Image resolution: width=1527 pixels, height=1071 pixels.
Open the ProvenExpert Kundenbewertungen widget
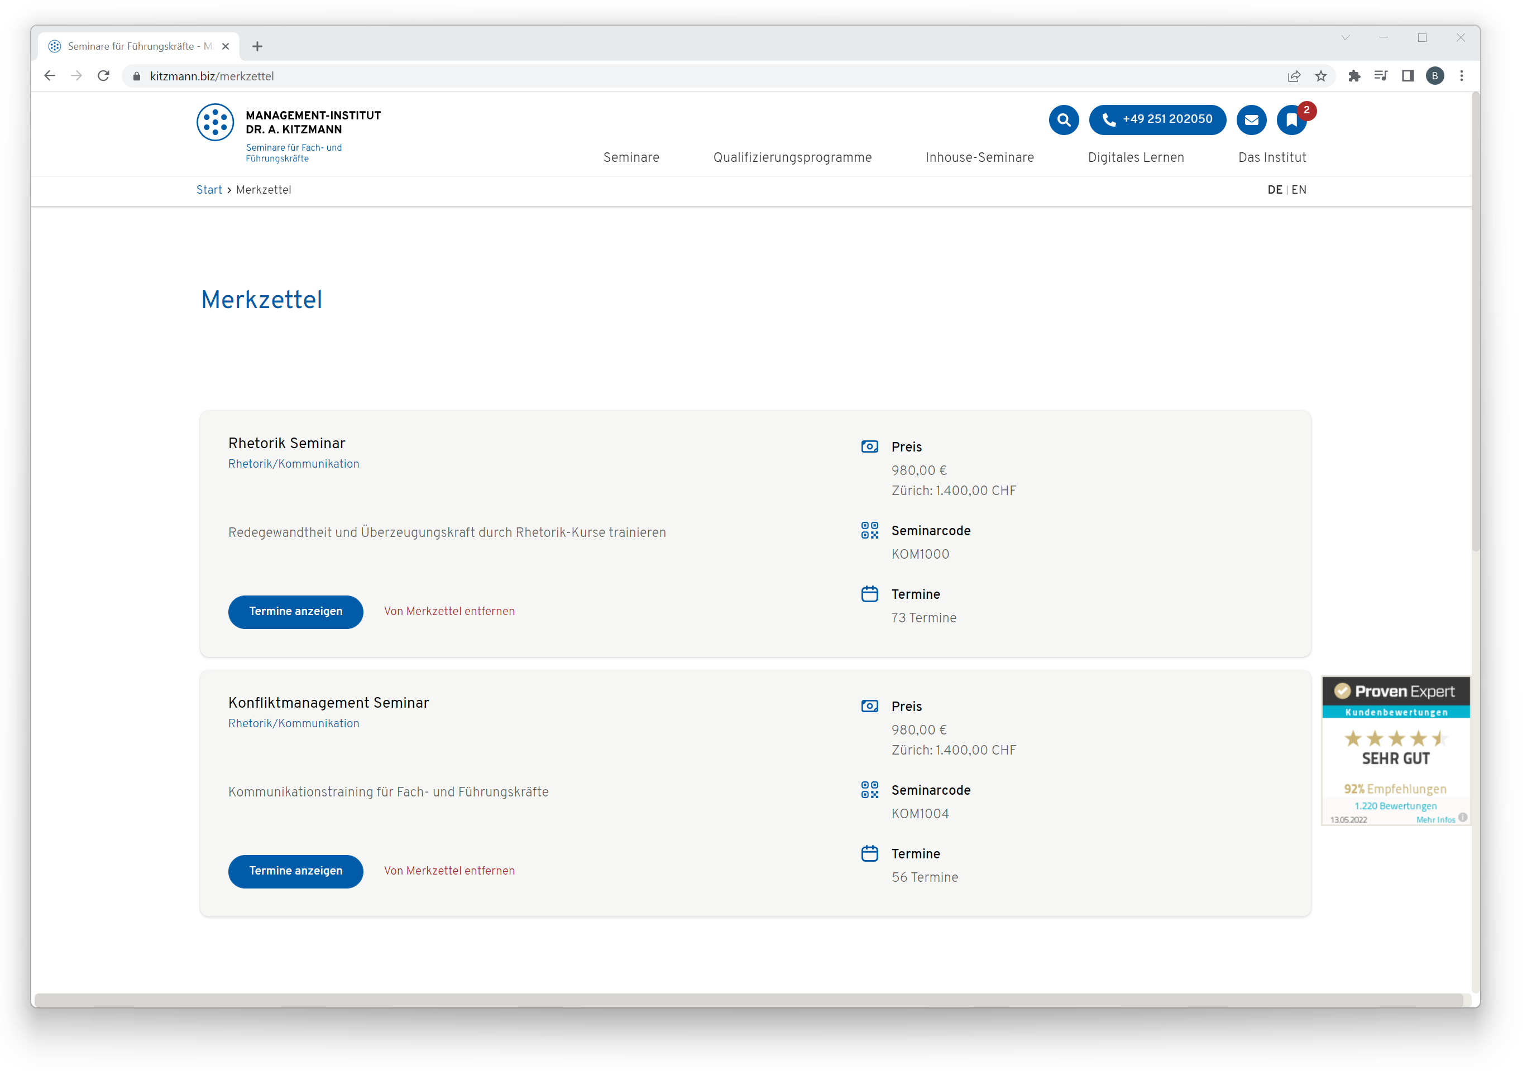click(1395, 751)
